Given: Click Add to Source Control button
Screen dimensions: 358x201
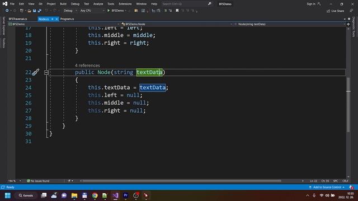Looking at the screenshot, I should pyautogui.click(x=327, y=187).
